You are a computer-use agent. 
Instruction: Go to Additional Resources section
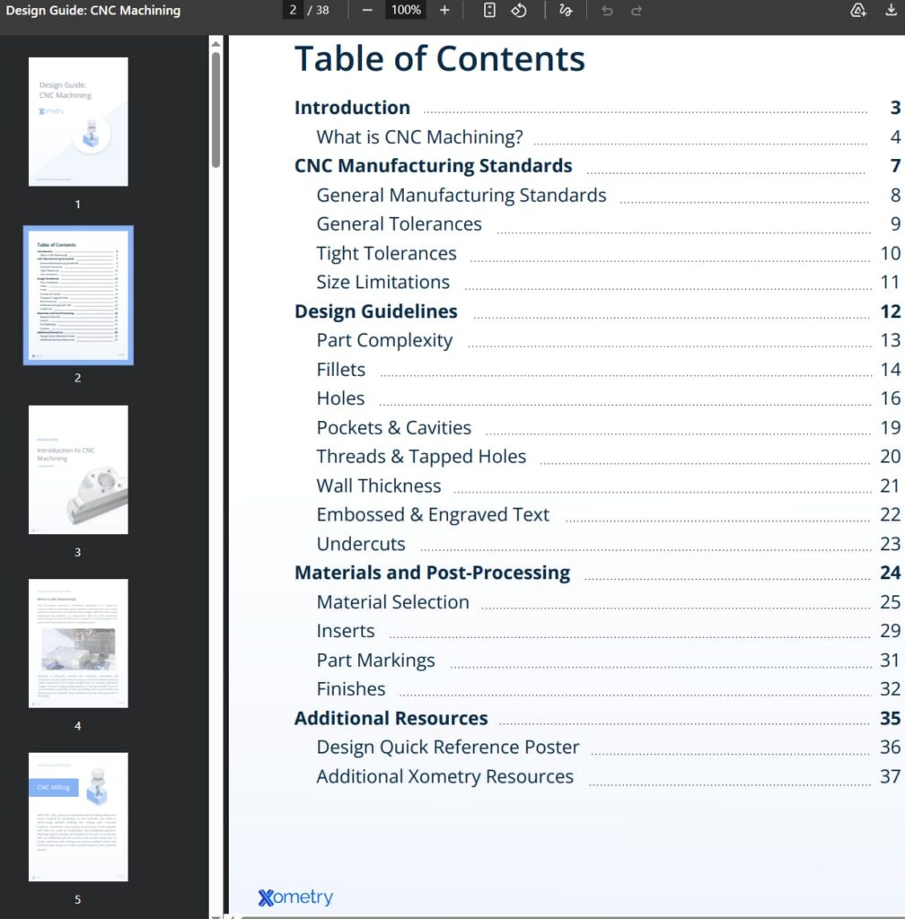coord(391,719)
